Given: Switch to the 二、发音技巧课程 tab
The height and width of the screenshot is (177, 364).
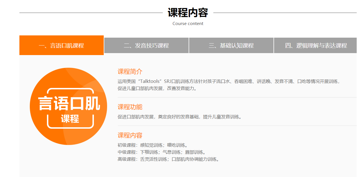Looking at the screenshot, I should pos(146,46).
